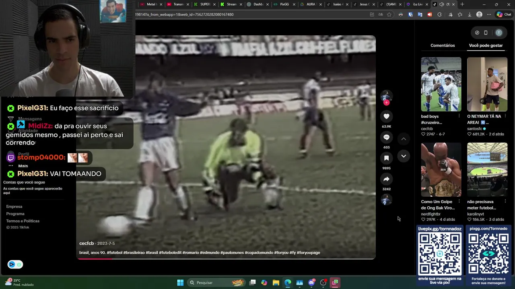Viewport: 515px width, 289px height.
Task: Go to previous video with up chevron
Action: [404, 139]
